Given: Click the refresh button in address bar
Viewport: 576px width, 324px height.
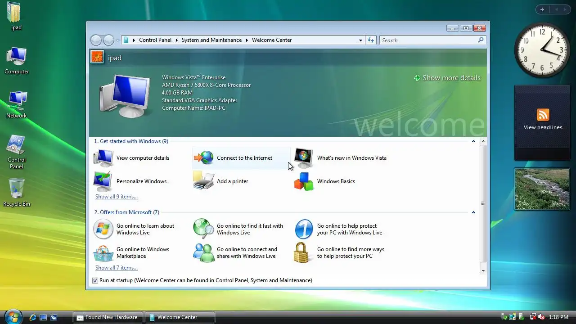Looking at the screenshot, I should (x=371, y=40).
